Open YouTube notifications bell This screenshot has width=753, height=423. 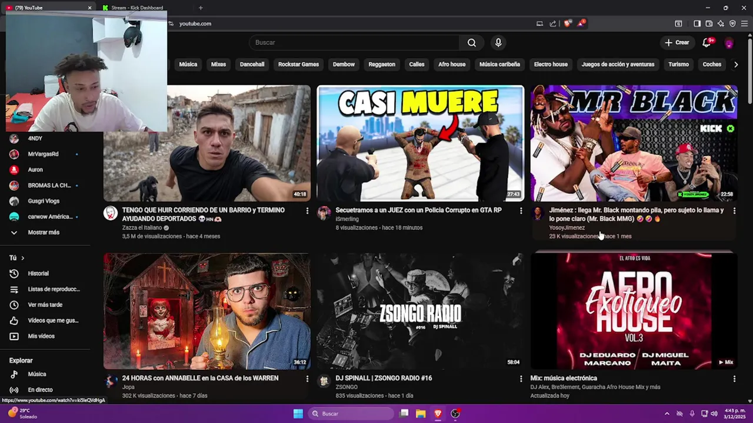(x=707, y=42)
